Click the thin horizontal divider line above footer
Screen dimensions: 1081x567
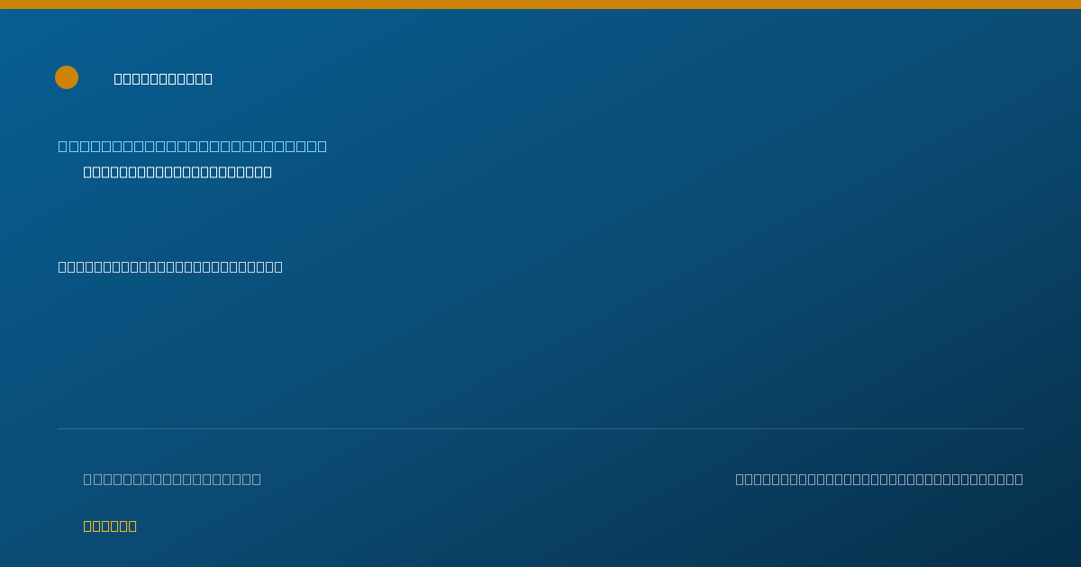[x=540, y=428]
